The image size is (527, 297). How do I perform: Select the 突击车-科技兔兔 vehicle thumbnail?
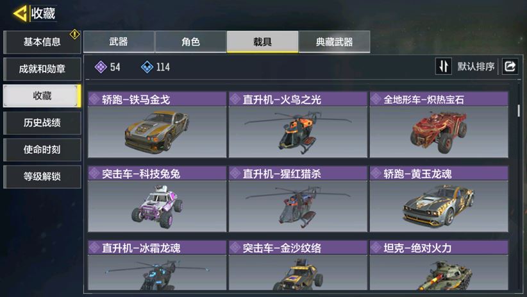(x=157, y=206)
